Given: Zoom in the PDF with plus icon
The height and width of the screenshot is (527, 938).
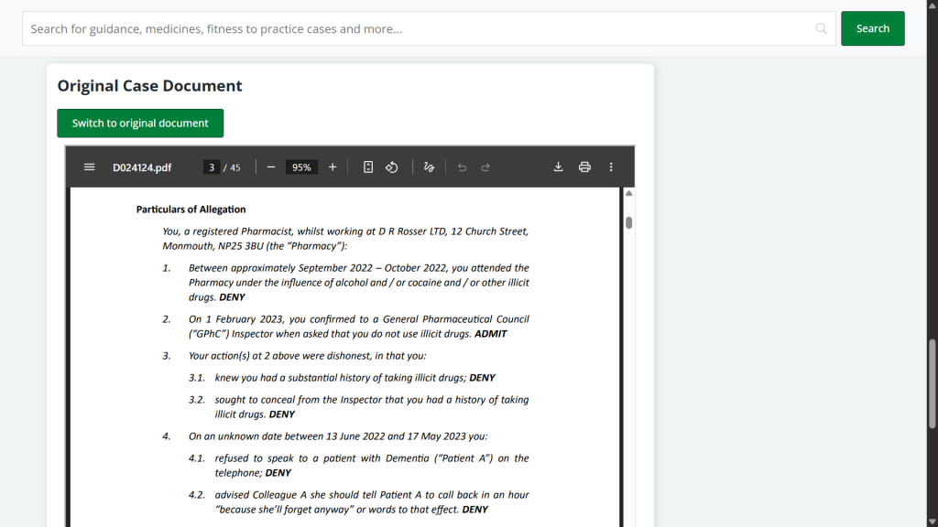Looking at the screenshot, I should [x=333, y=167].
